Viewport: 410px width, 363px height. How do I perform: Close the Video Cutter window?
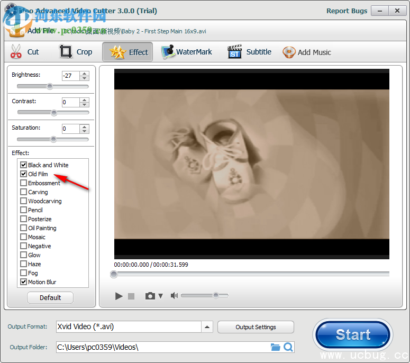(397, 11)
